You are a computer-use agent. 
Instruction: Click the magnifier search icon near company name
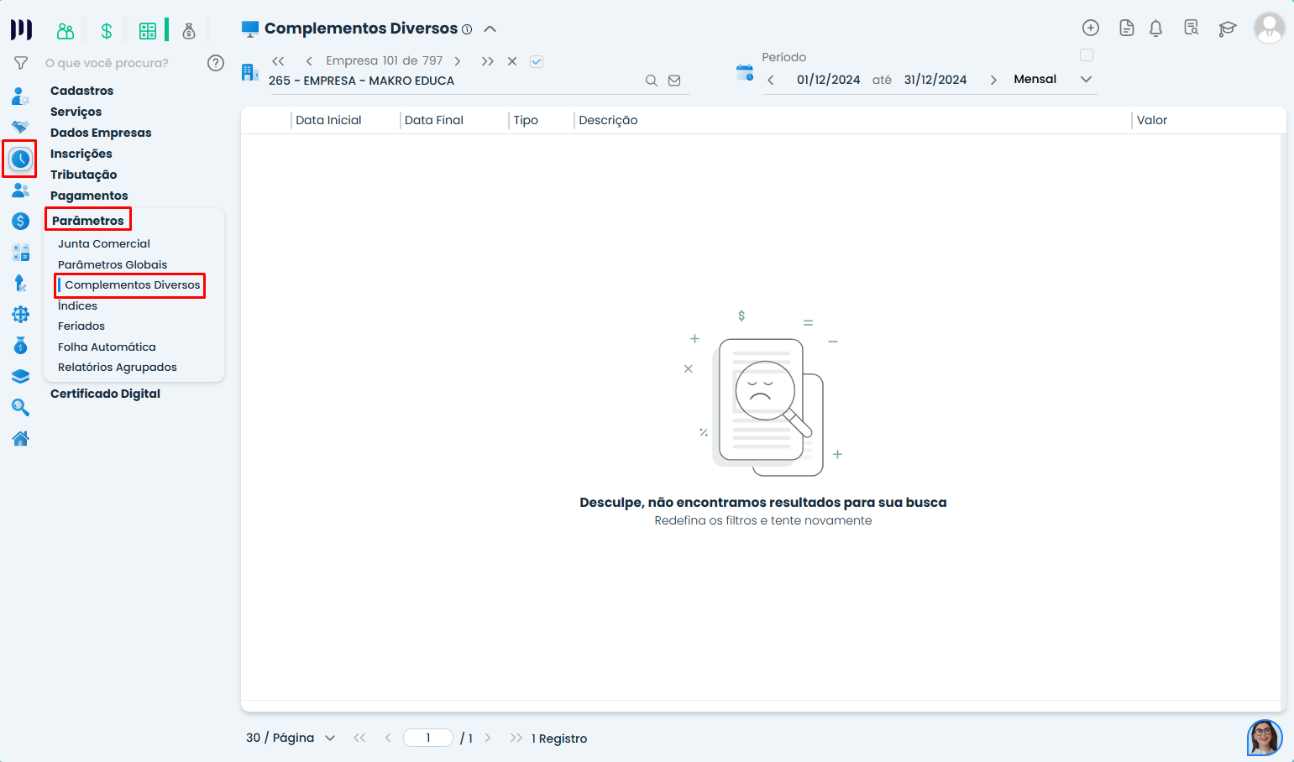pyautogui.click(x=652, y=80)
